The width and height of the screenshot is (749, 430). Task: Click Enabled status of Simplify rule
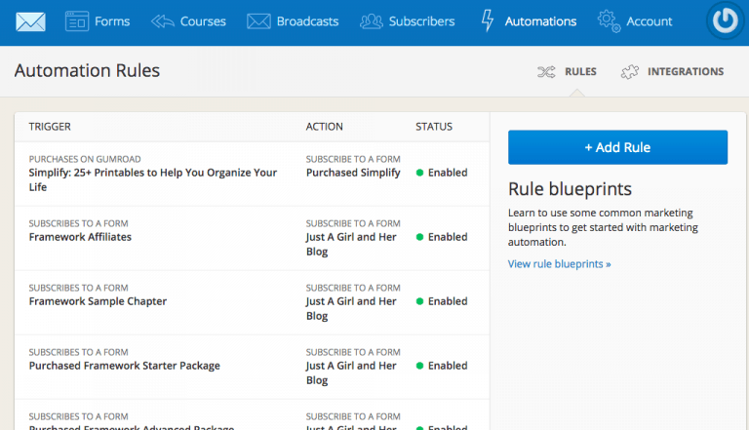pyautogui.click(x=448, y=173)
